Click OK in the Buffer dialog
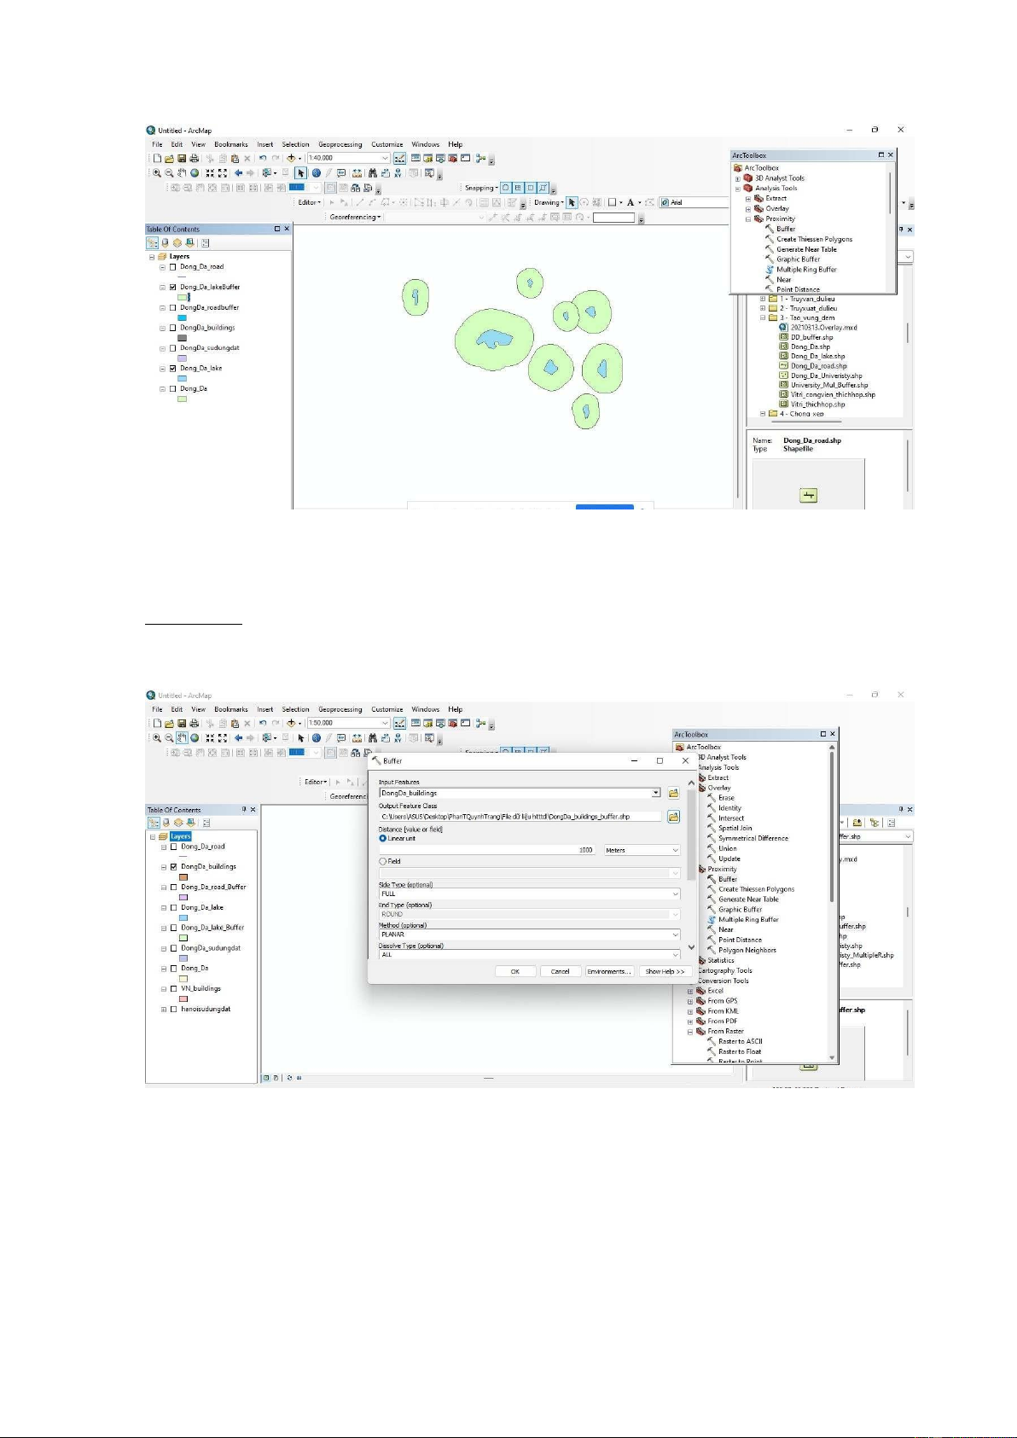The height and width of the screenshot is (1438, 1017). click(514, 971)
